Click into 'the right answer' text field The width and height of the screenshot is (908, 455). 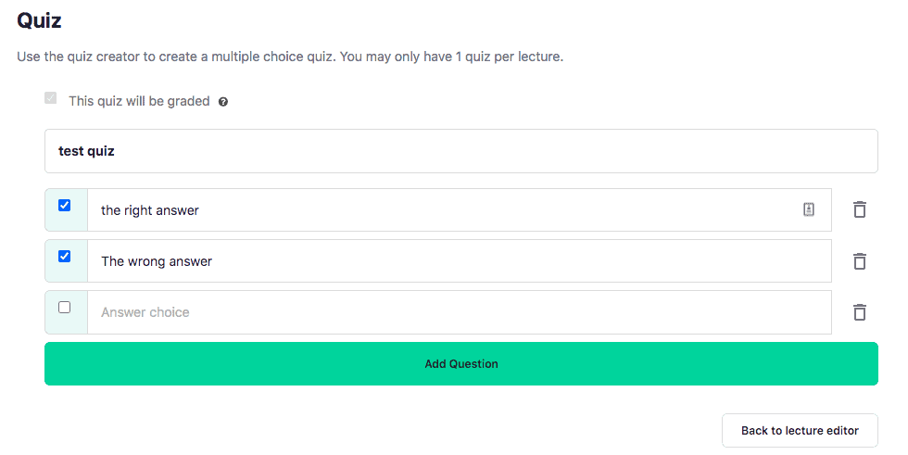[x=445, y=210]
